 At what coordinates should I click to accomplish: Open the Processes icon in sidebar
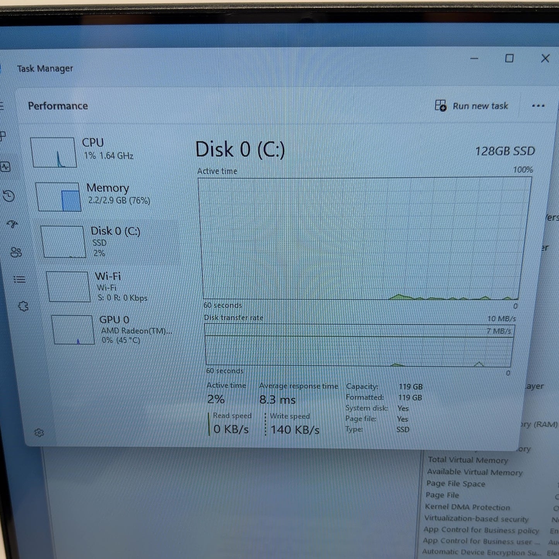click(3, 136)
